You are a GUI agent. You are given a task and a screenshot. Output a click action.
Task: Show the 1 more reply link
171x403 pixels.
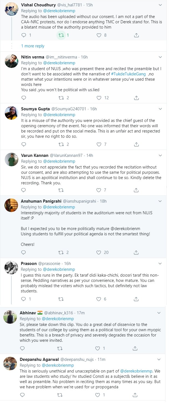tap(33, 46)
